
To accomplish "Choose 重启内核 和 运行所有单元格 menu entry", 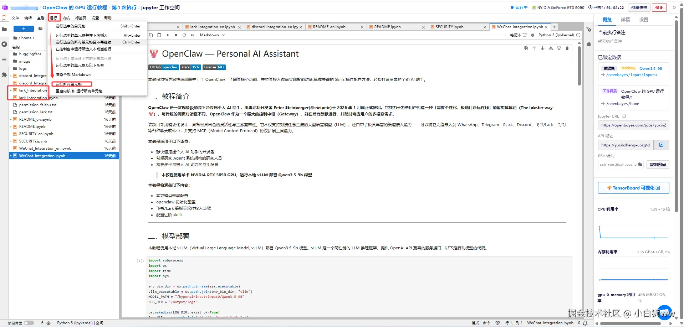I will [x=97, y=91].
